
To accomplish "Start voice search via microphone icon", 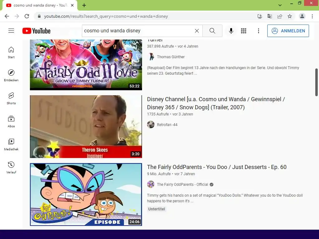I will (231, 31).
